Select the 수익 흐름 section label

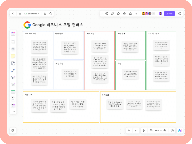click(x=106, y=95)
